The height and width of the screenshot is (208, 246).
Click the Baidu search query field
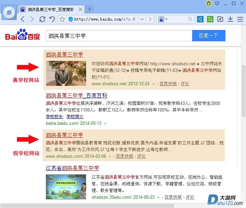pyautogui.click(x=119, y=36)
